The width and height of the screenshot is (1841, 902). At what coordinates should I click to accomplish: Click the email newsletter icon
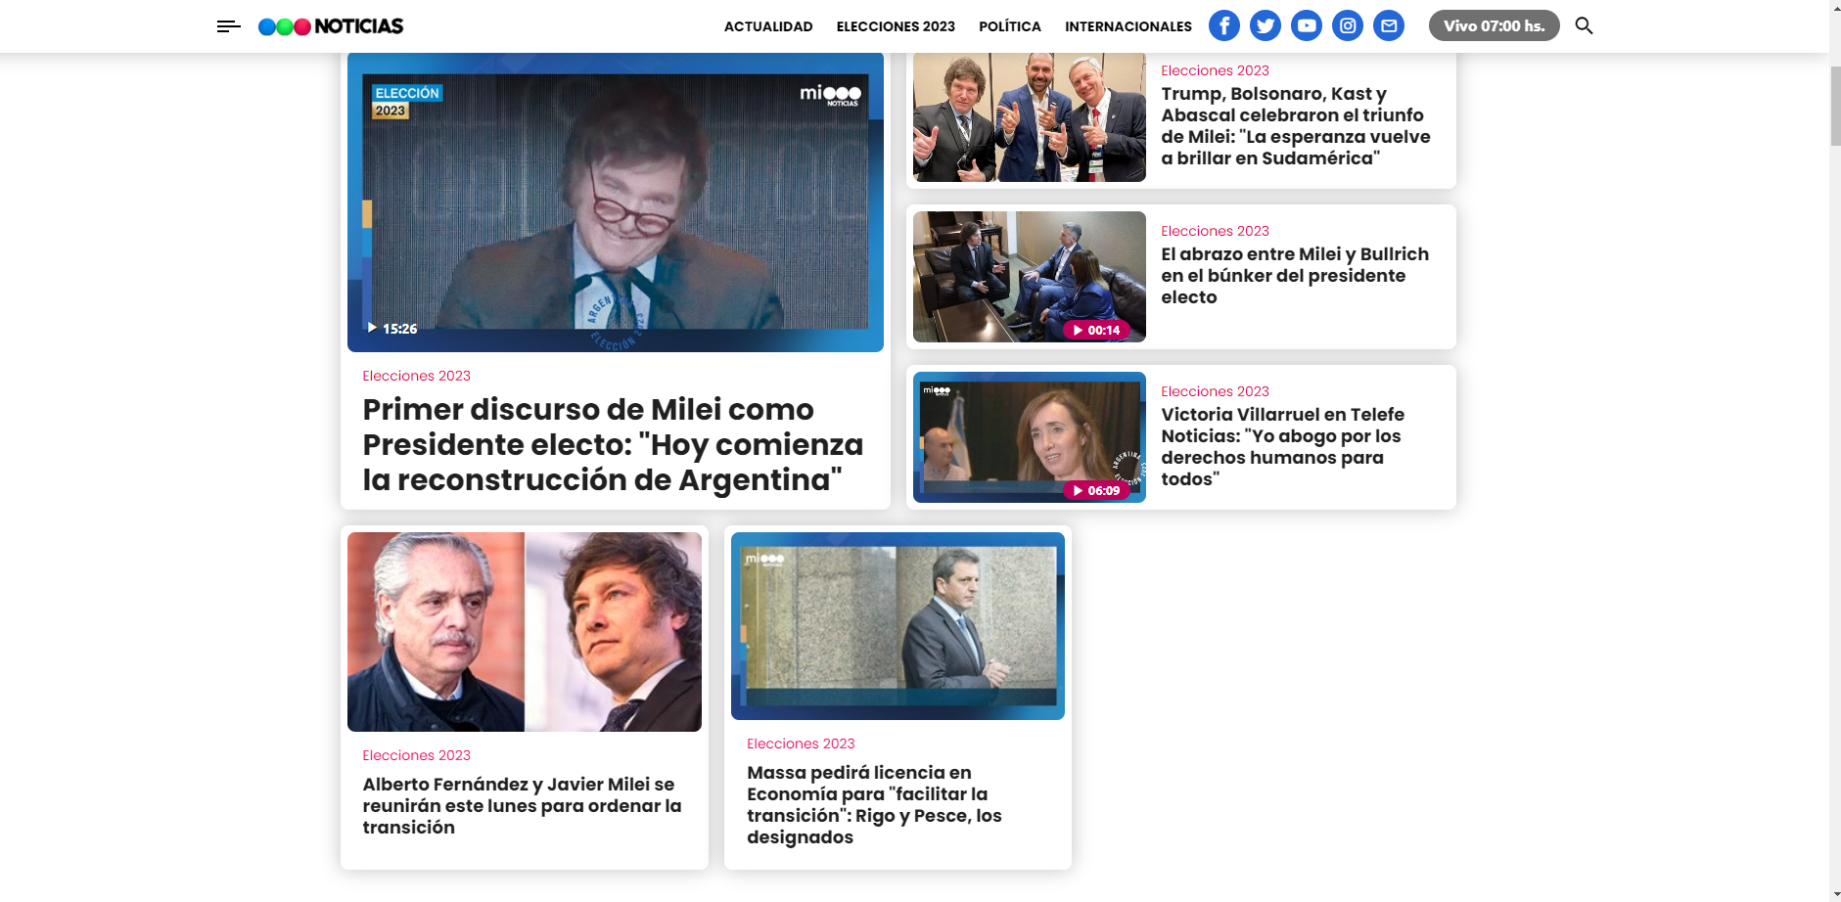point(1389,25)
